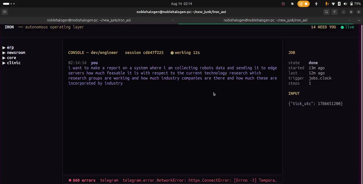Screen dimensions: 363x184
Task: Click the trigger value 'jobs.clock'
Action: (x=320, y=78)
